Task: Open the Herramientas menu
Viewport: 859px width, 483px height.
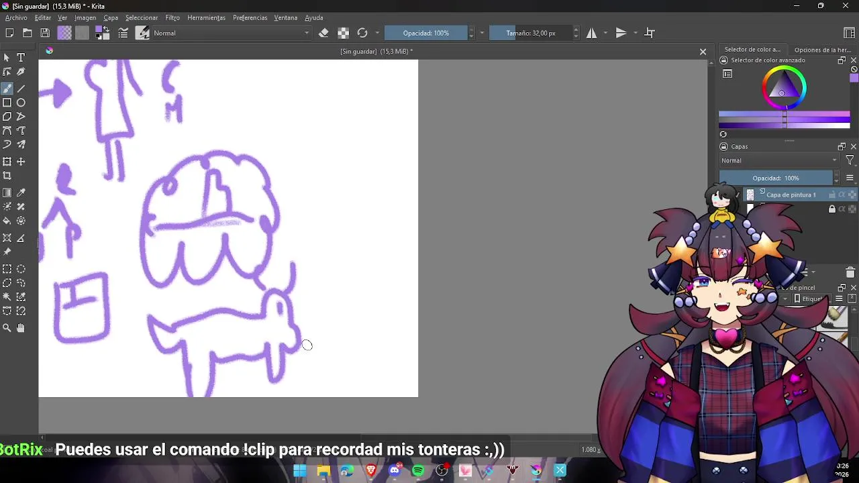Action: point(206,17)
